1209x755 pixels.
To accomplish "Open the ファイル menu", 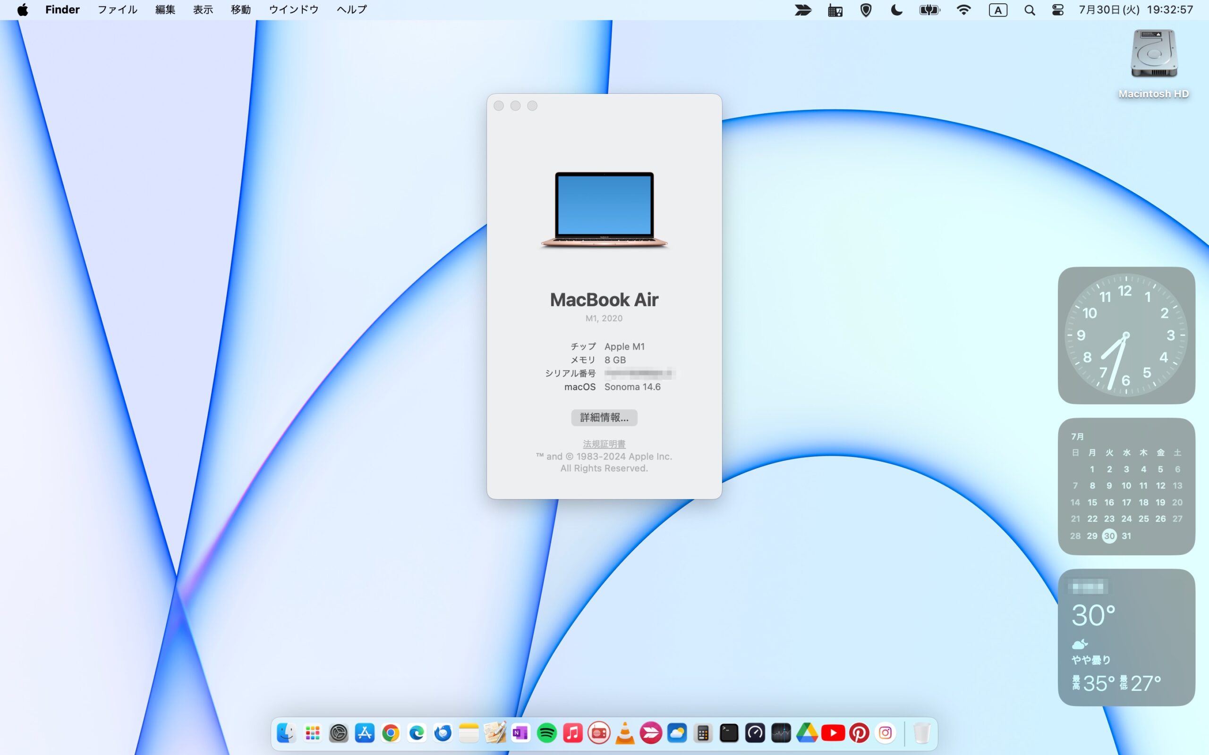I will (x=118, y=10).
